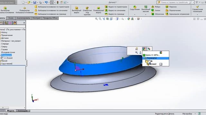Switch to the Анимация1 bottom tab
This screenshot has height=115, width=206.
(x=23, y=111)
